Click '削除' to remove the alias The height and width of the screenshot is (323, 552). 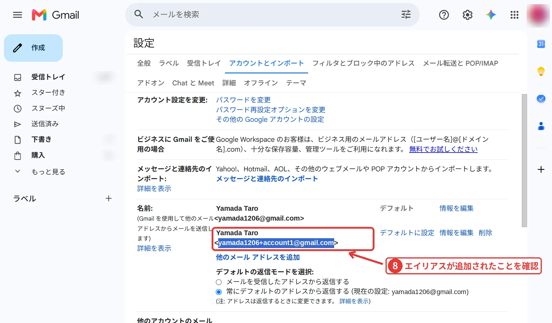coord(485,233)
